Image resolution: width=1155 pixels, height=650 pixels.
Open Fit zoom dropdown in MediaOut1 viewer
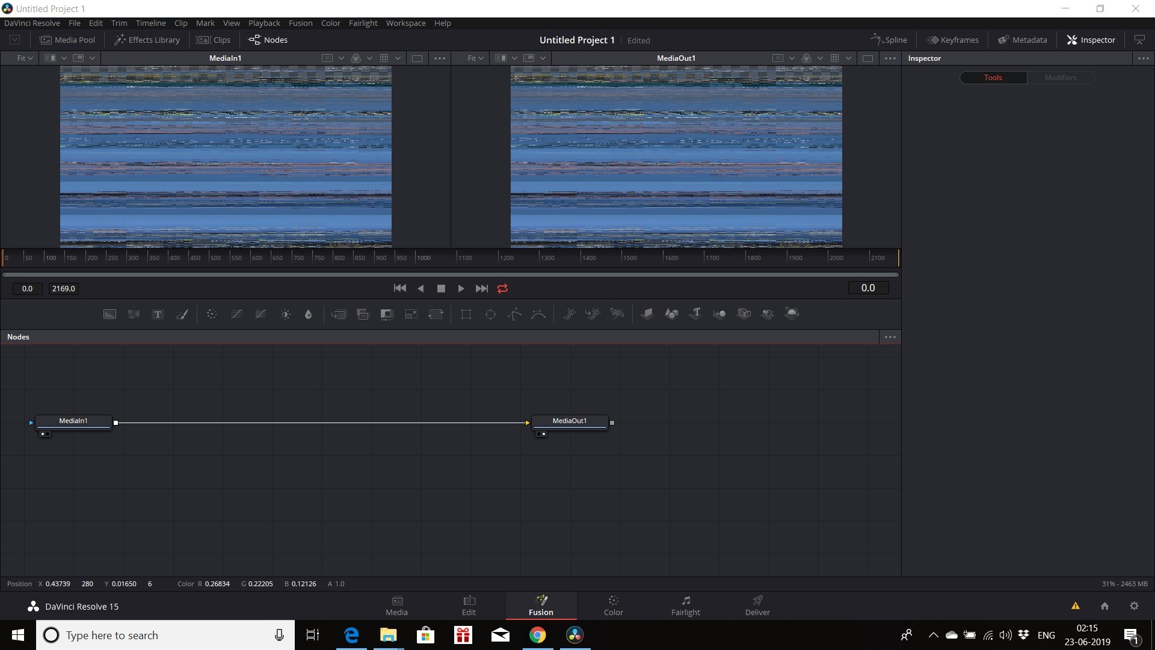tap(475, 58)
